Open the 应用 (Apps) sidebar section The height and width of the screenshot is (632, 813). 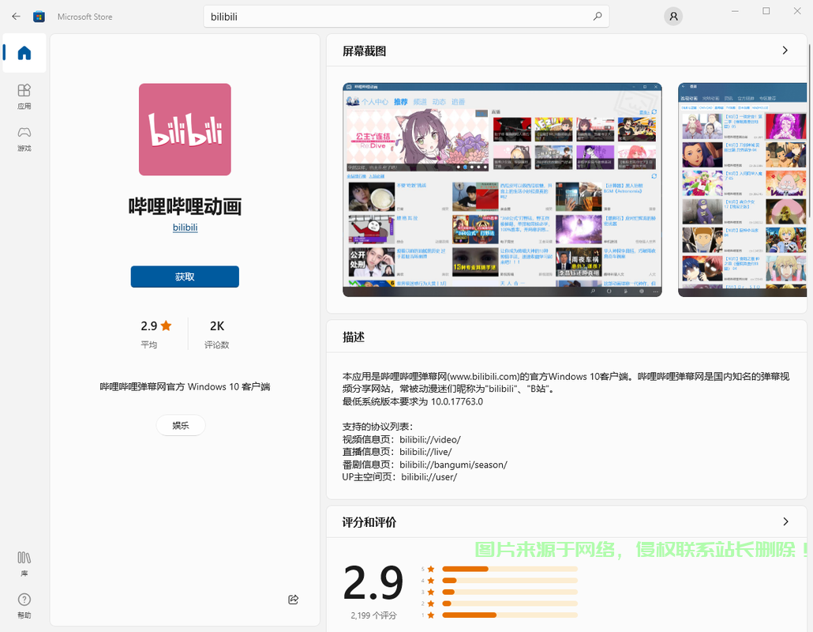[24, 96]
